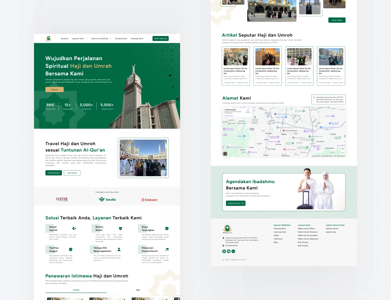The height and width of the screenshot is (300, 391).
Task: Click the Sesuai Syariat crescent star icon
Action: (74, 228)
